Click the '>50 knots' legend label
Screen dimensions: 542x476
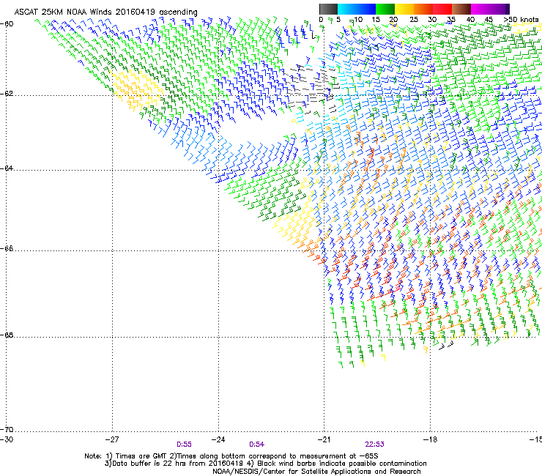coord(521,19)
